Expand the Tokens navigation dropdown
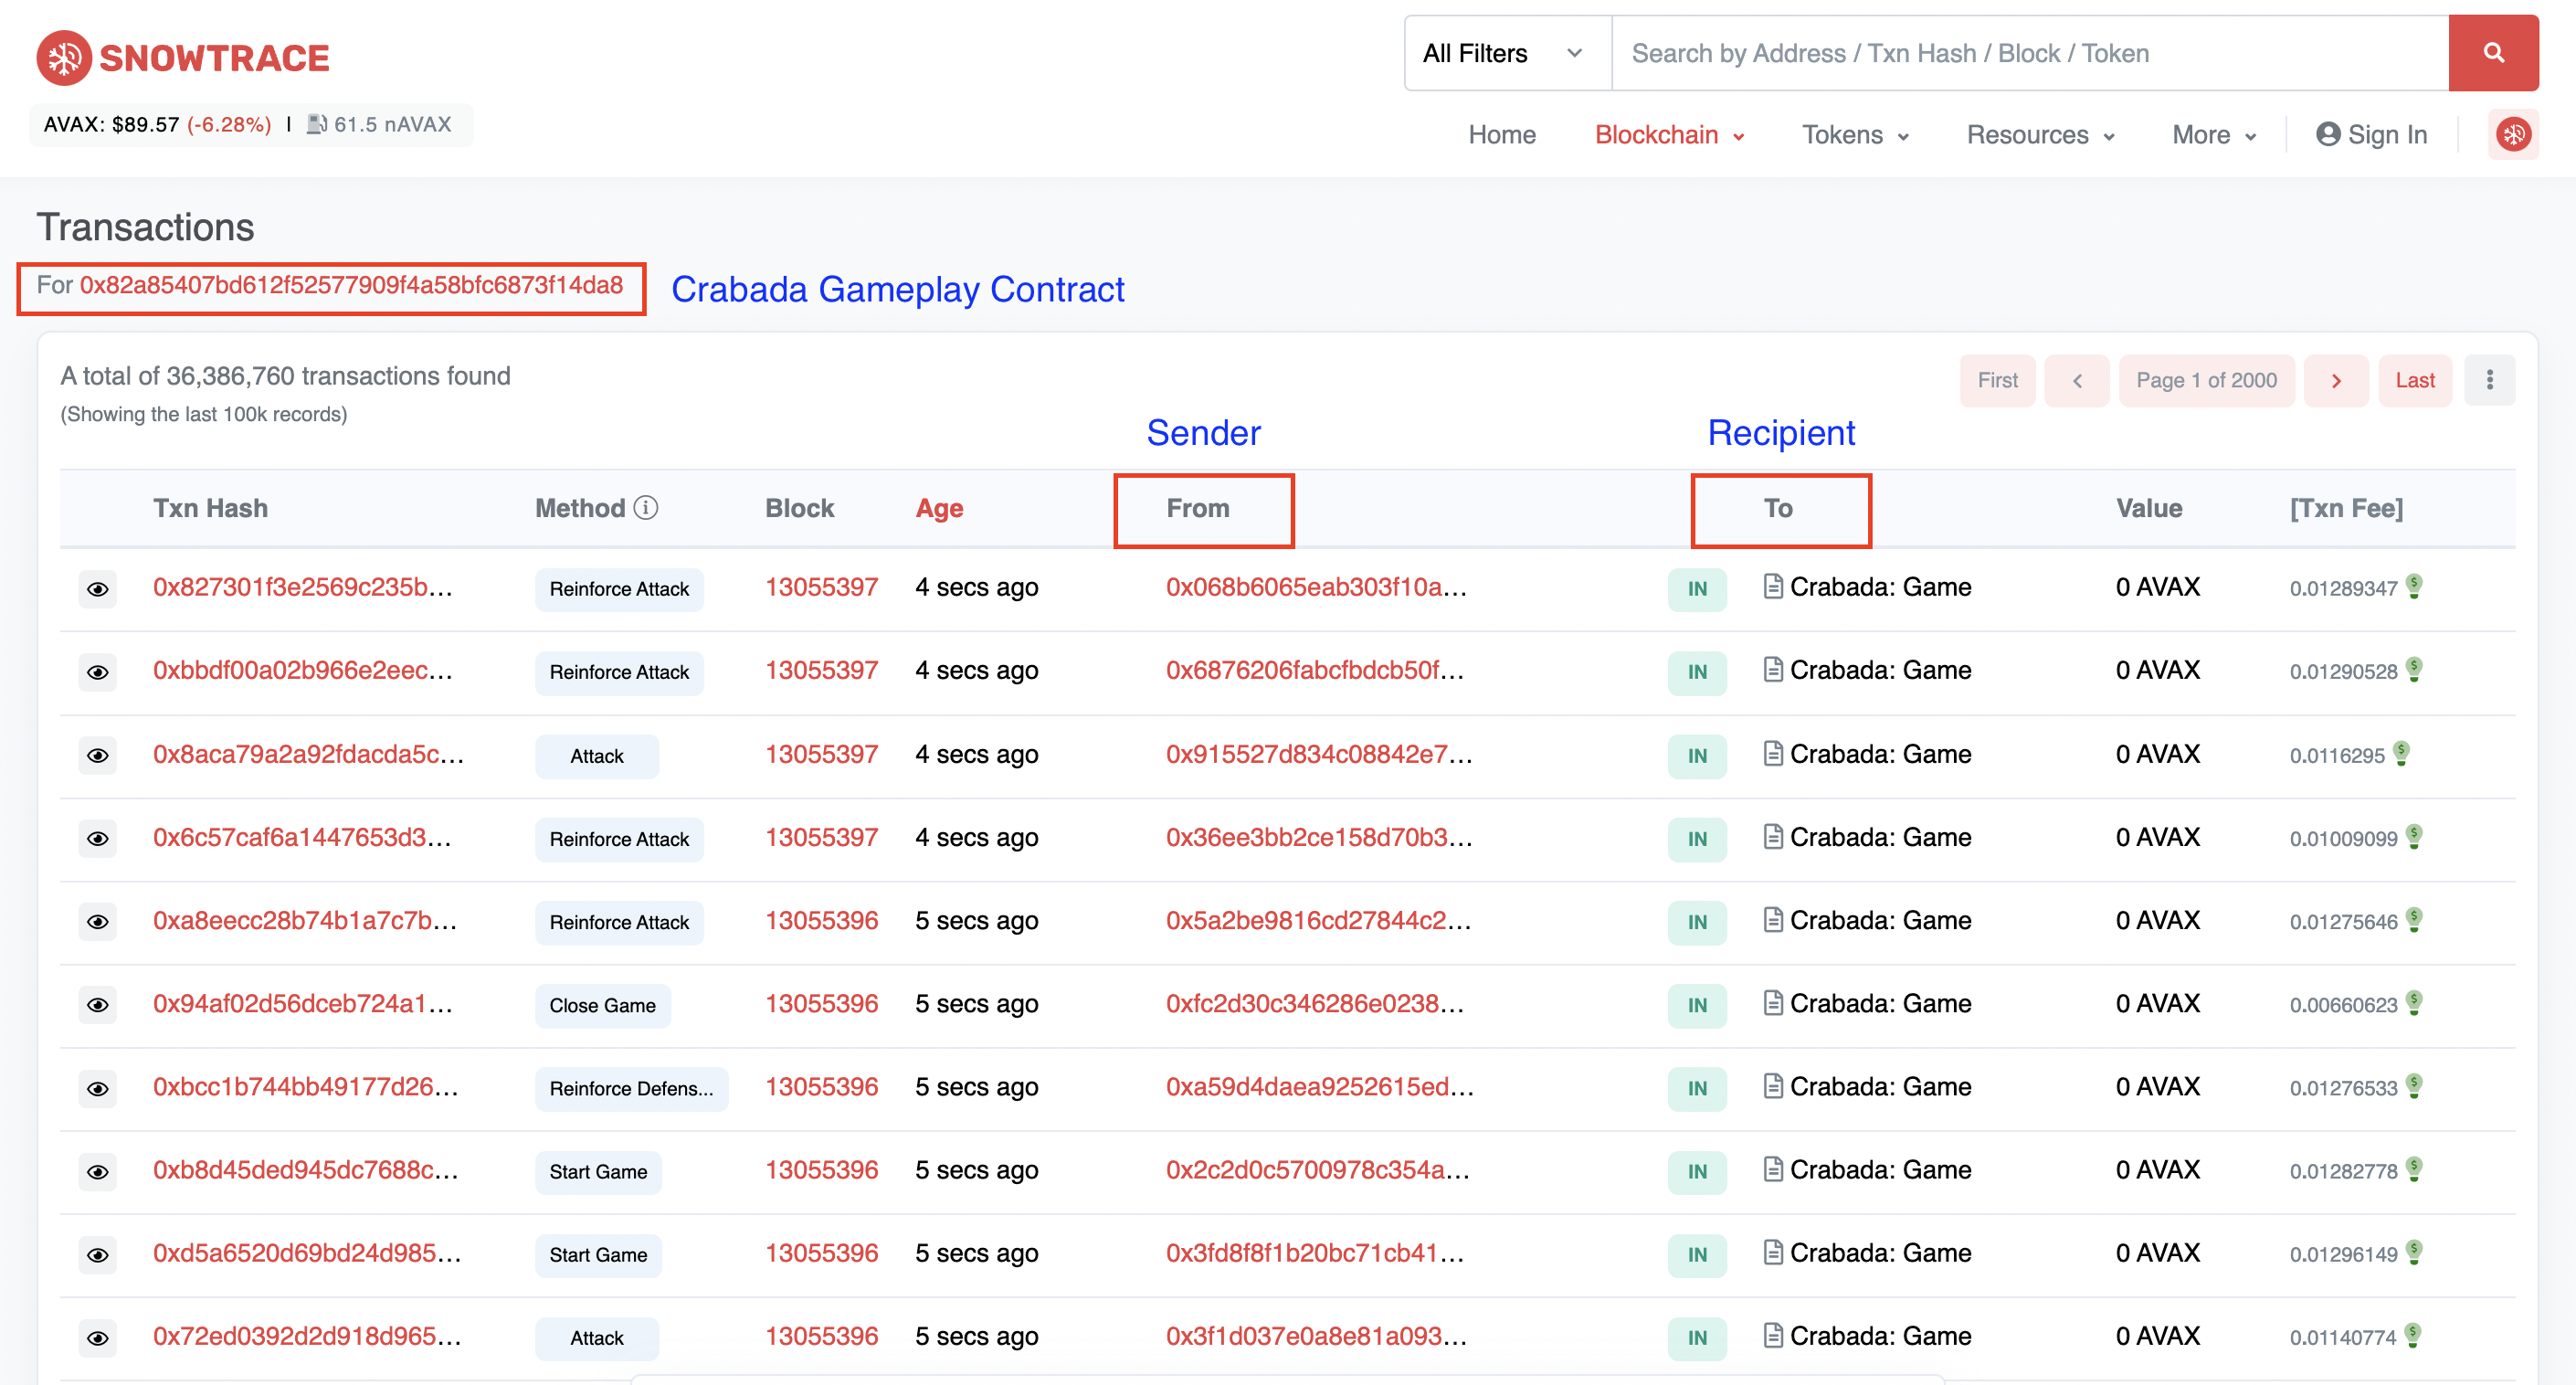 click(x=1855, y=135)
